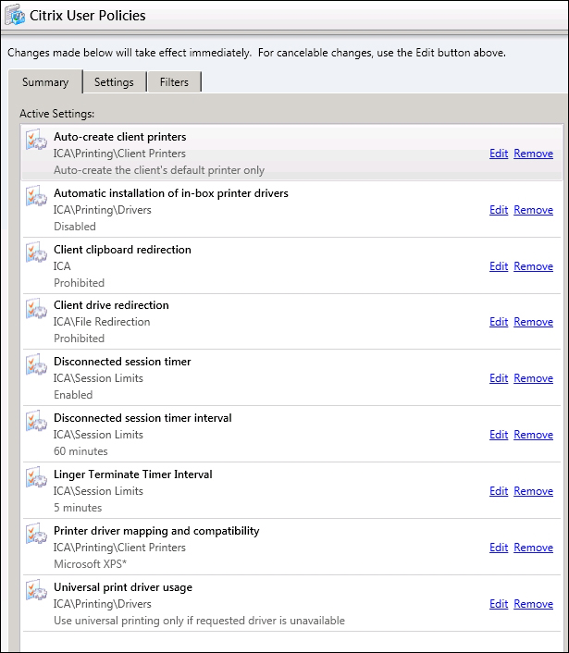Remove the Client clipboard redirection setting

pos(533,266)
